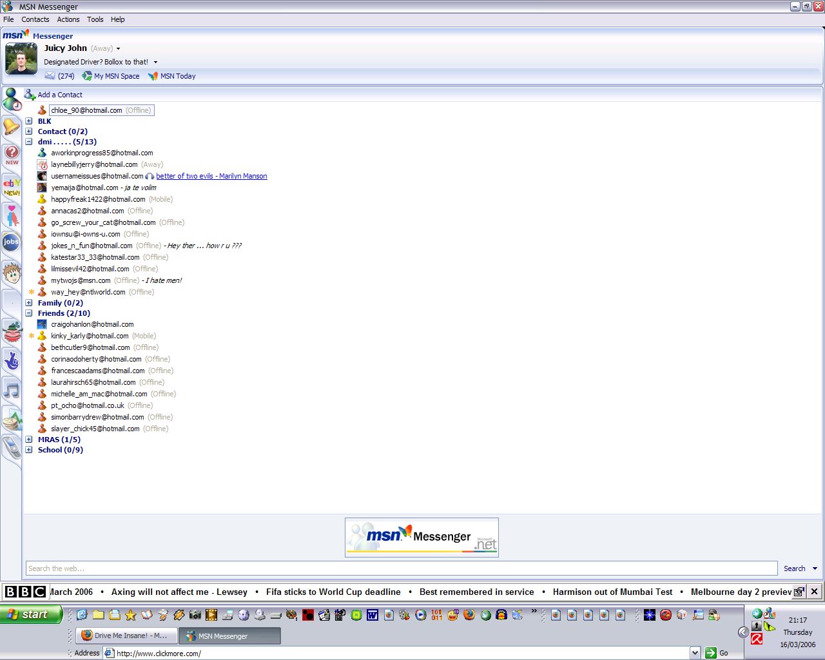This screenshot has height=660, width=825.
Task: Open the music notes sidebar tab
Action: 12,390
